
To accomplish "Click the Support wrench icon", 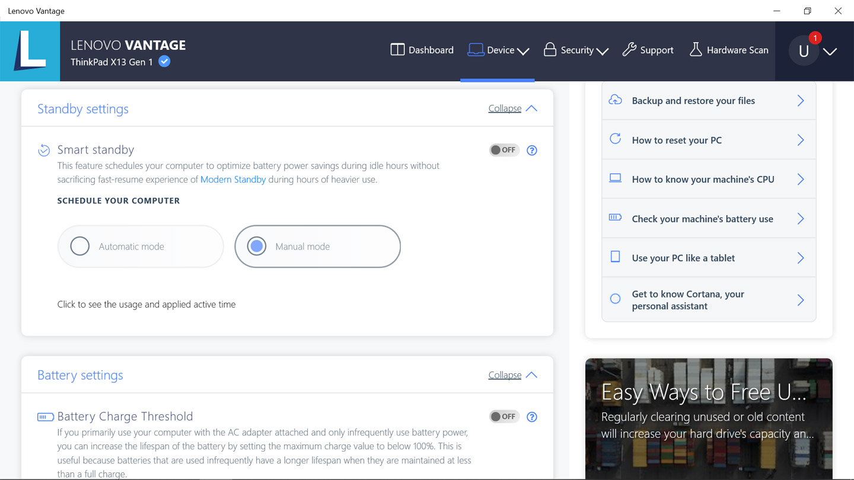I will click(x=629, y=50).
